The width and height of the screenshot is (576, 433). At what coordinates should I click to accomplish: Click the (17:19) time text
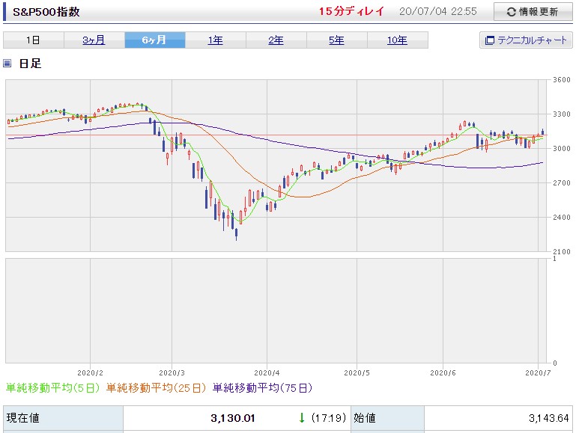[329, 418]
